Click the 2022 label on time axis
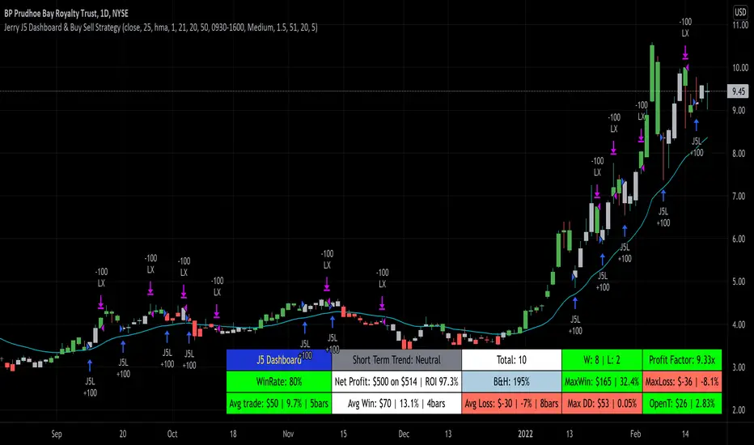 pos(525,434)
